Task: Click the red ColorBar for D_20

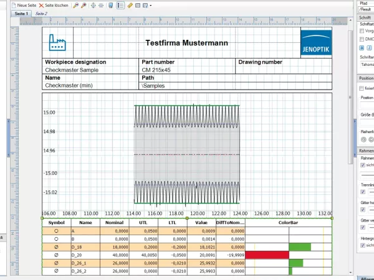Action: point(267,254)
